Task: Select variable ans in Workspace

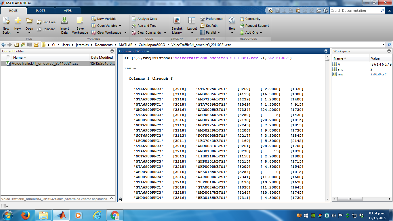Action: [x=340, y=69]
